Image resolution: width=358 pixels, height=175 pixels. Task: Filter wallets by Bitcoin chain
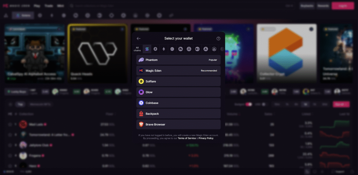pyautogui.click(x=155, y=49)
